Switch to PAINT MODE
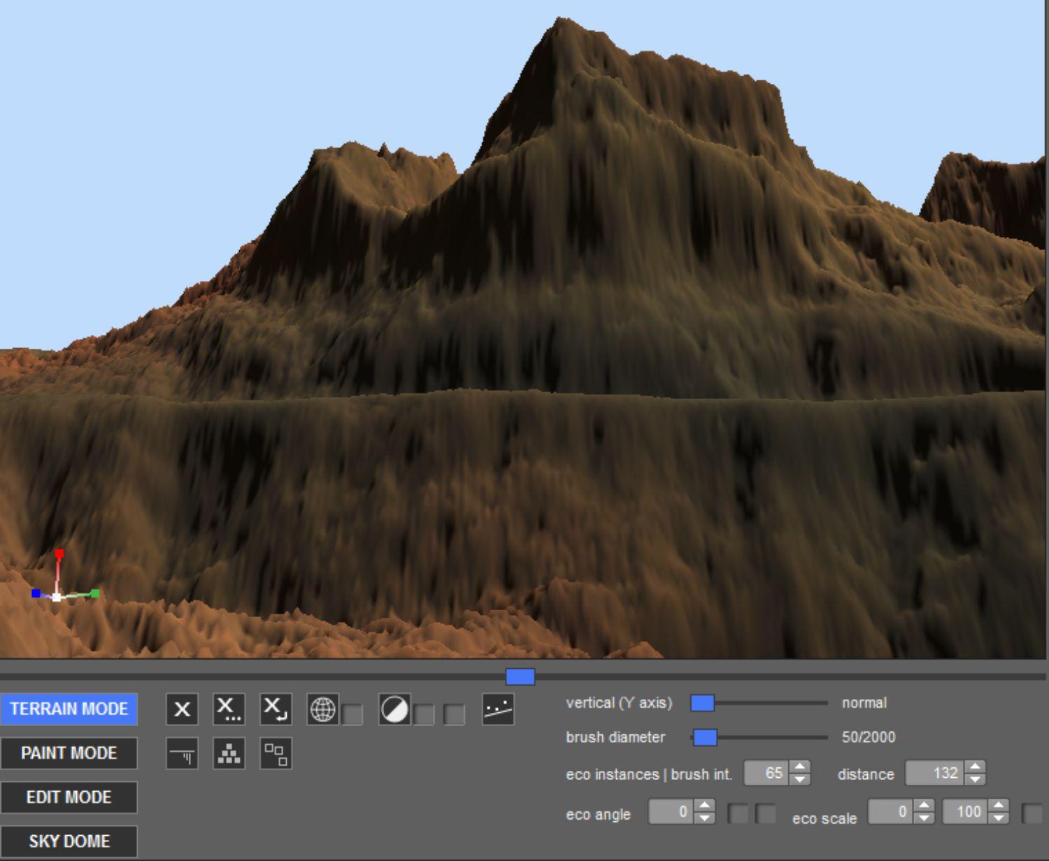The image size is (1049, 861). click(x=69, y=753)
